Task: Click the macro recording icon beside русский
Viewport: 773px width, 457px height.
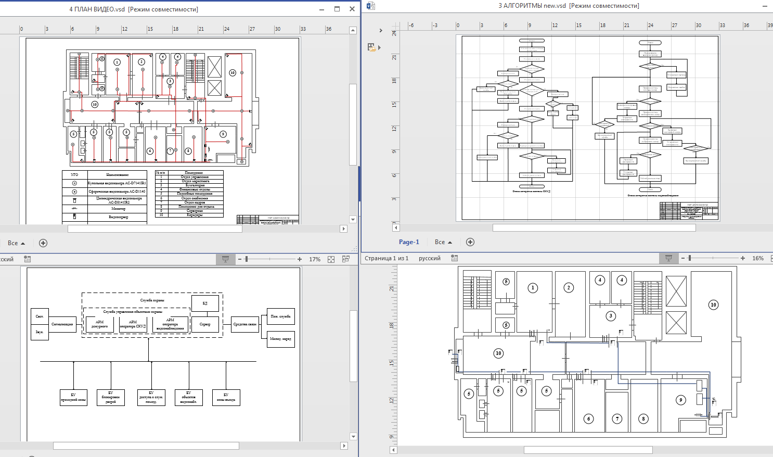Action: point(455,258)
